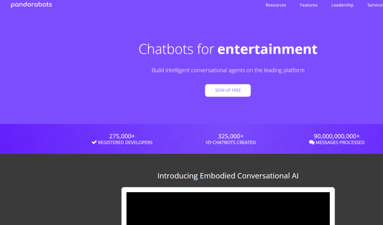Click the pandorabots logo

click(31, 5)
